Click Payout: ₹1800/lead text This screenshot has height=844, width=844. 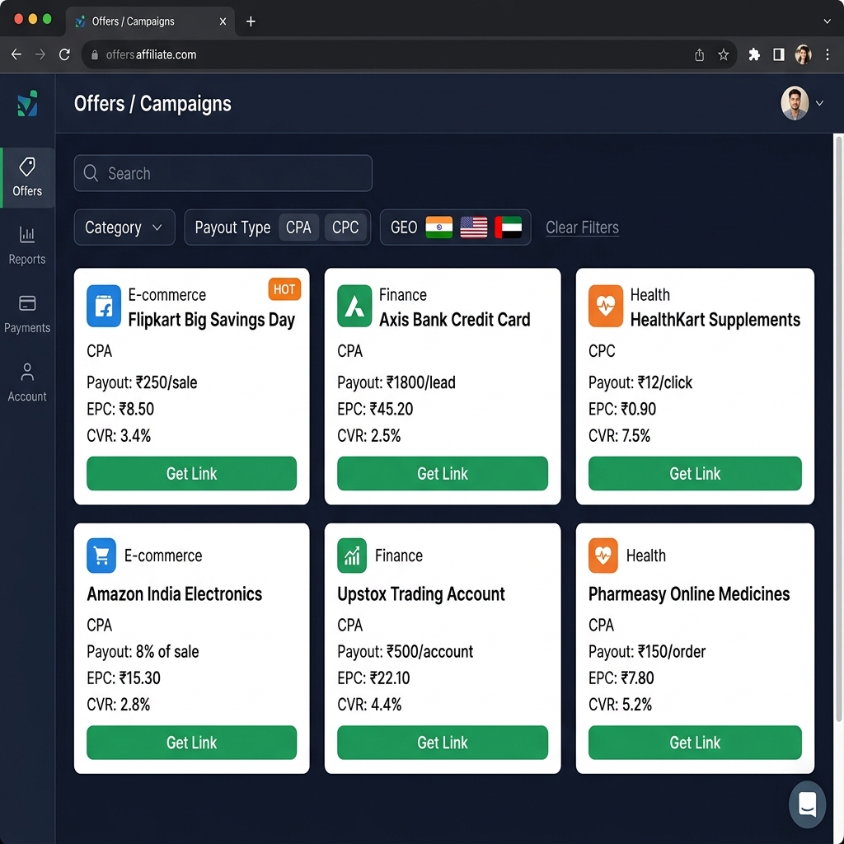pos(396,382)
